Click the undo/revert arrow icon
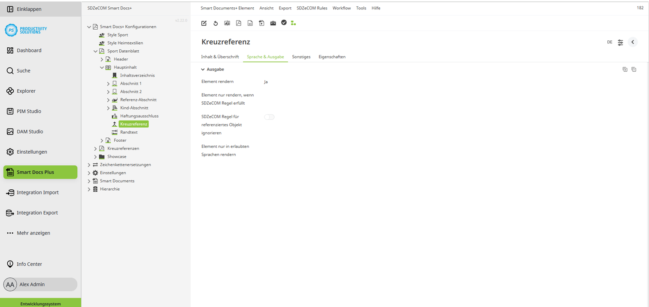The image size is (649, 307). 215,23
